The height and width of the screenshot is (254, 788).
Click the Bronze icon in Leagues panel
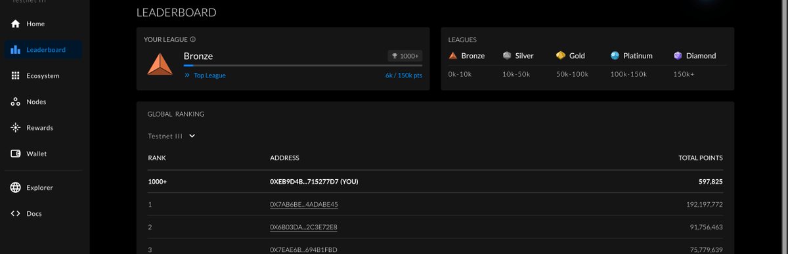point(452,56)
